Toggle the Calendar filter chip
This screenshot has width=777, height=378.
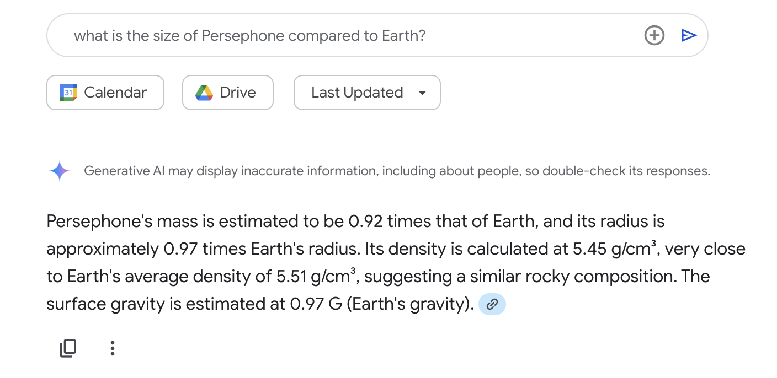pos(105,93)
